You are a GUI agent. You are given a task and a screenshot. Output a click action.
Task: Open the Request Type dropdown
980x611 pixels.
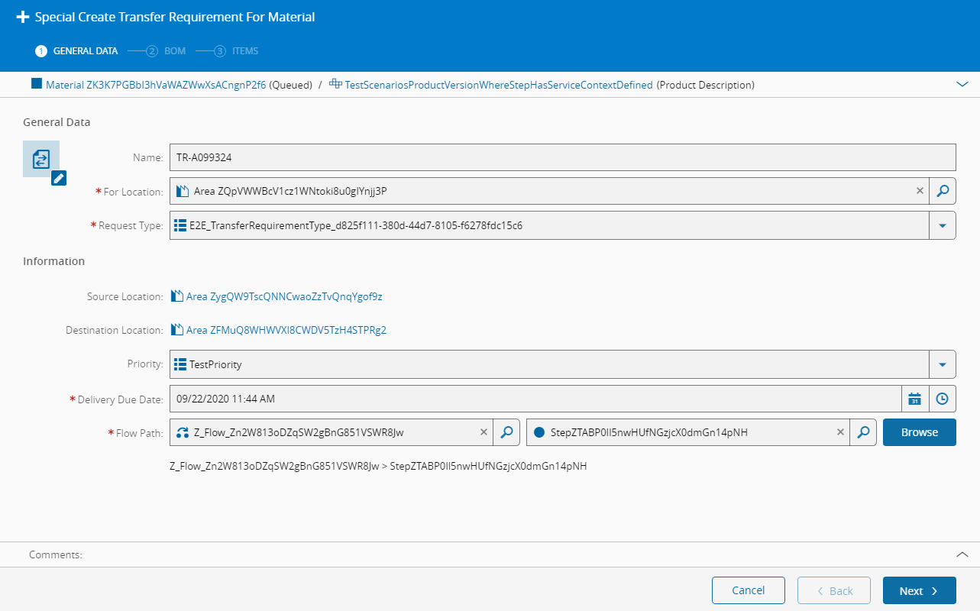click(x=943, y=225)
